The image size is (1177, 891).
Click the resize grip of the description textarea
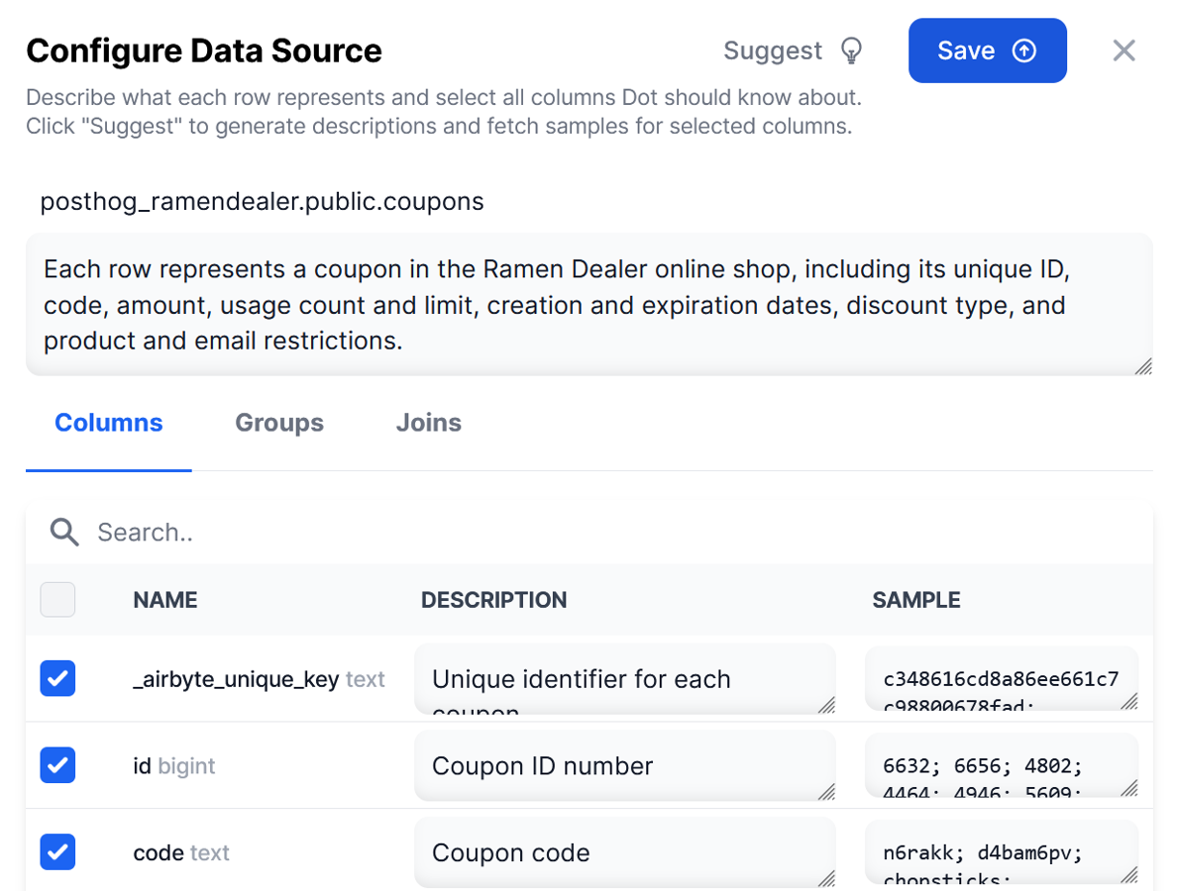[1144, 366]
